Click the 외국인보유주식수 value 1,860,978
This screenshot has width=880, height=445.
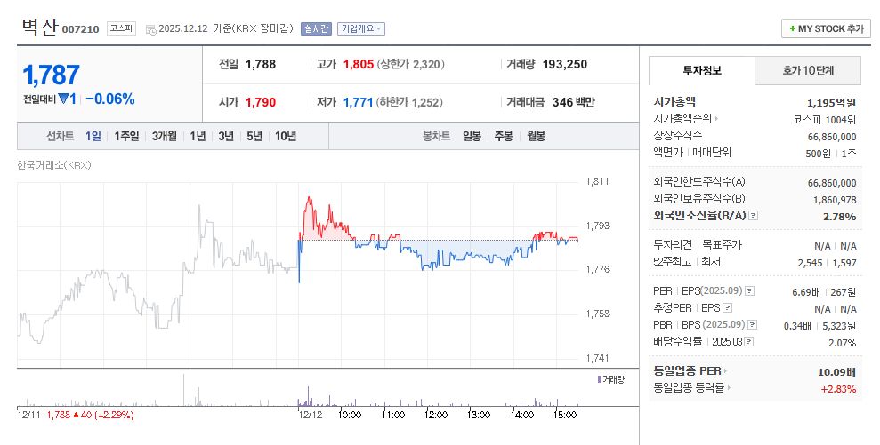tap(835, 200)
